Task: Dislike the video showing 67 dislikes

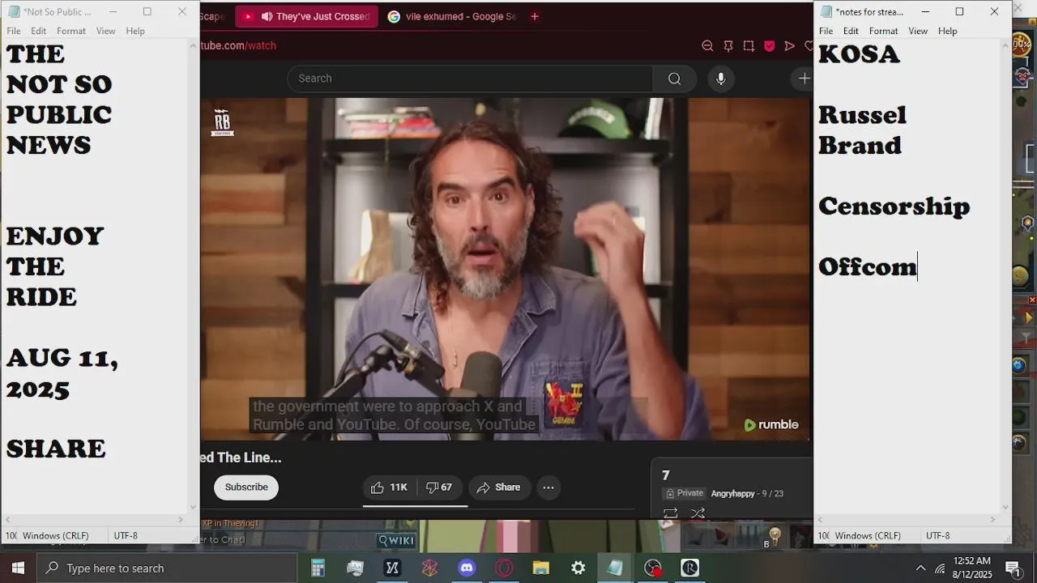Action: coord(439,487)
